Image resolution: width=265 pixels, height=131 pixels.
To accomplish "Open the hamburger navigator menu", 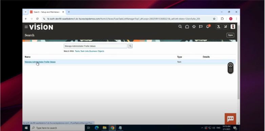I will tap(26, 27).
